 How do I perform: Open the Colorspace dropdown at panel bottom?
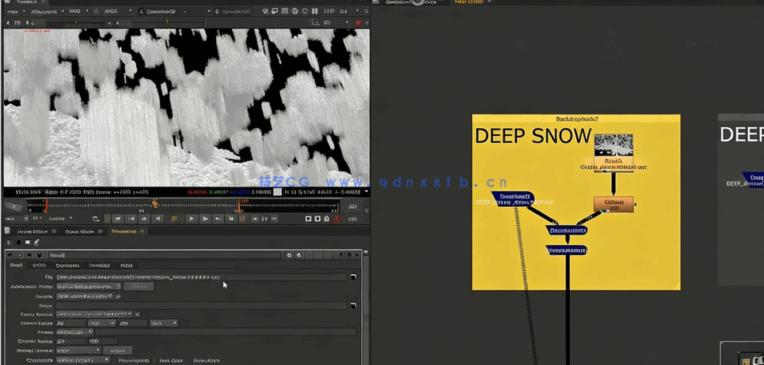point(82,360)
